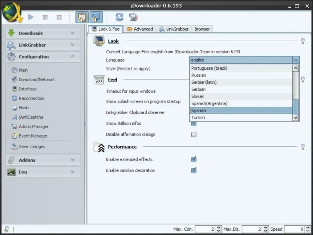
Task: Expand the Addons sidebar panel chevron
Action: pos(72,160)
